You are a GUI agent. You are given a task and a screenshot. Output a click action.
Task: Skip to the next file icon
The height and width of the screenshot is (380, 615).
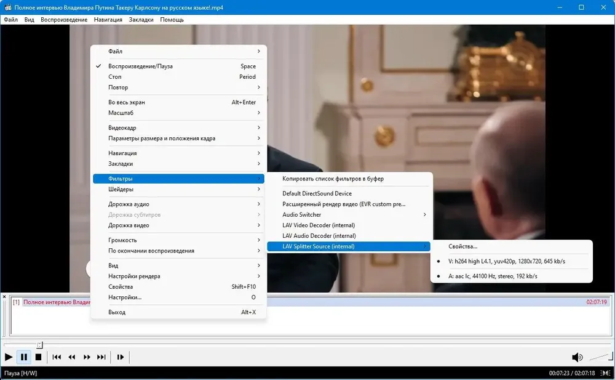[101, 357]
